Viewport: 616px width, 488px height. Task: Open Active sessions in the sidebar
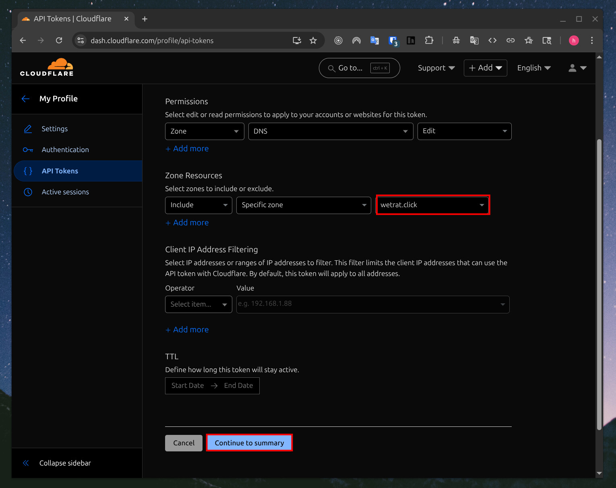coord(65,192)
